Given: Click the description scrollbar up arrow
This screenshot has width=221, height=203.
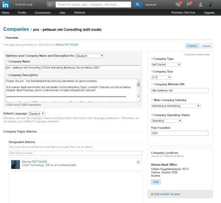Looking at the screenshot, I should (139, 81).
